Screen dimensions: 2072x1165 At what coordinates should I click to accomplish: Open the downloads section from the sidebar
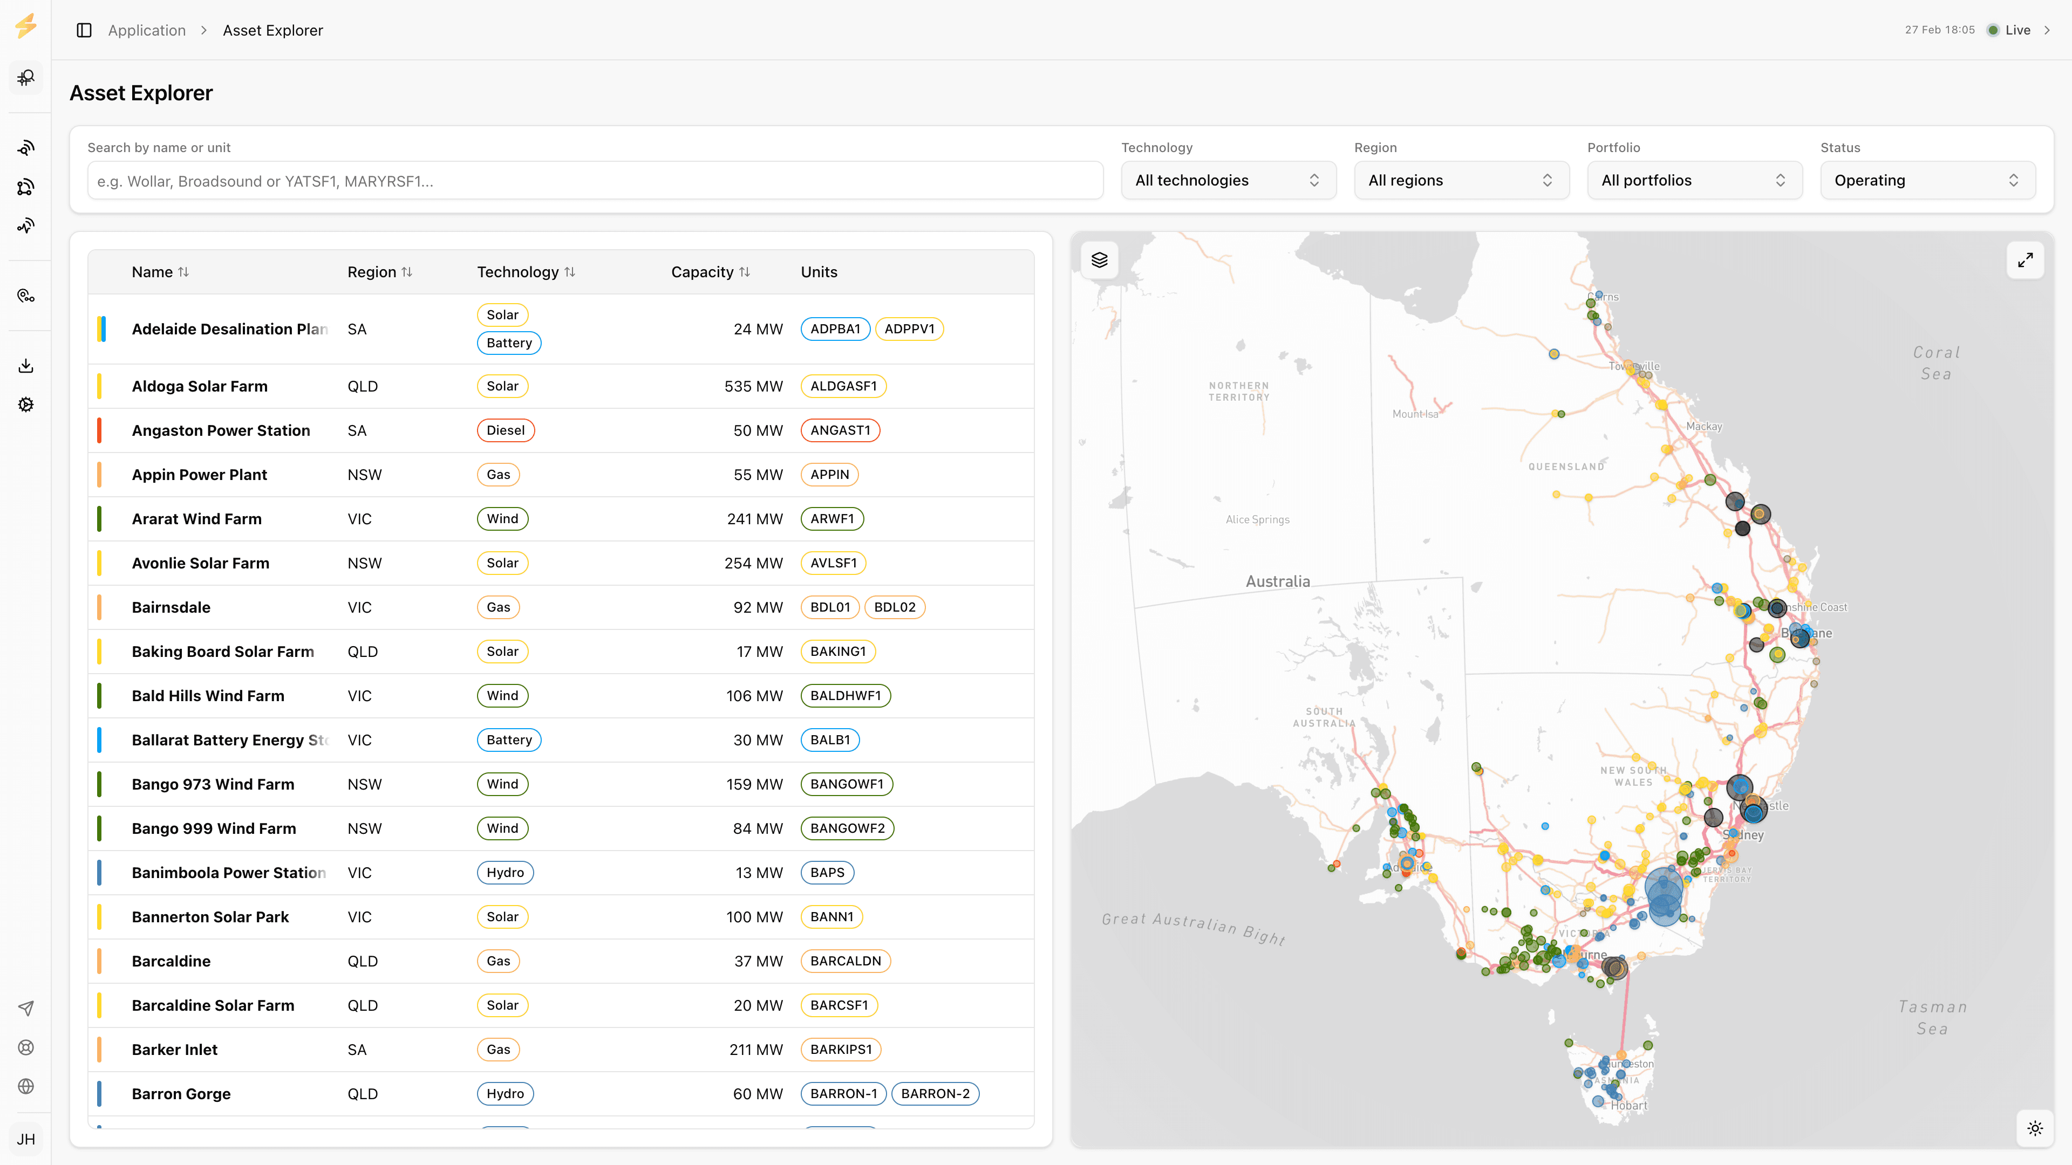[26, 365]
